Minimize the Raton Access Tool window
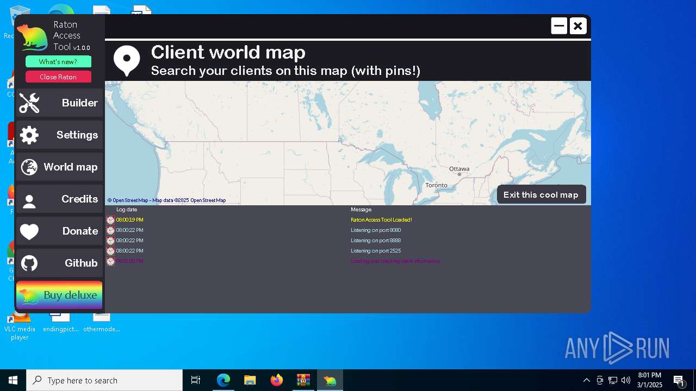 pyautogui.click(x=559, y=26)
